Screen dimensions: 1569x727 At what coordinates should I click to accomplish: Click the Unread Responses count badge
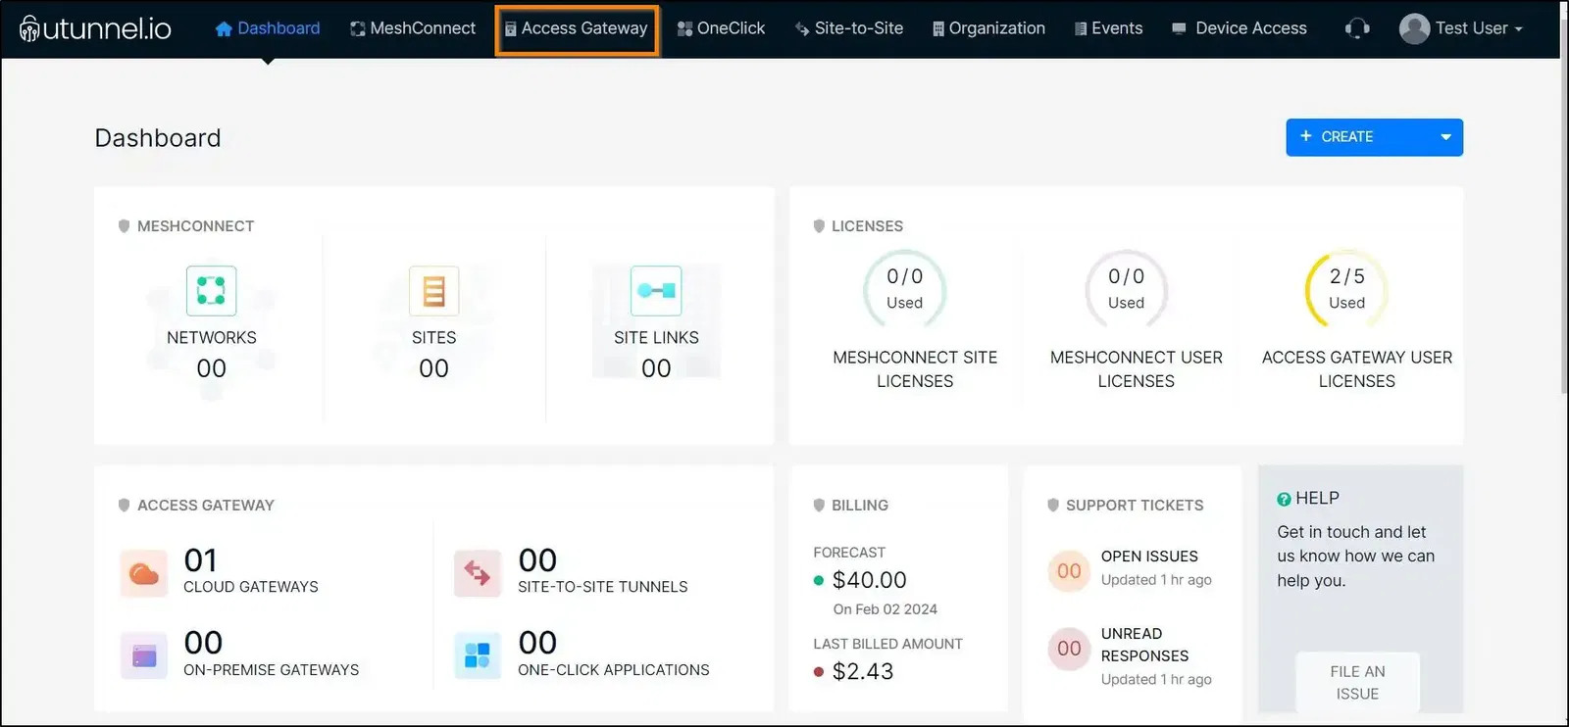coord(1069,649)
